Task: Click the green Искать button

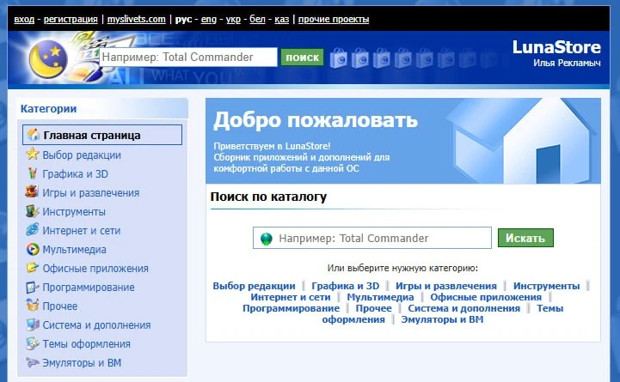Action: click(x=525, y=238)
